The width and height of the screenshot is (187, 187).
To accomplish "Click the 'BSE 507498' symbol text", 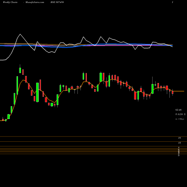I will click(57, 2).
